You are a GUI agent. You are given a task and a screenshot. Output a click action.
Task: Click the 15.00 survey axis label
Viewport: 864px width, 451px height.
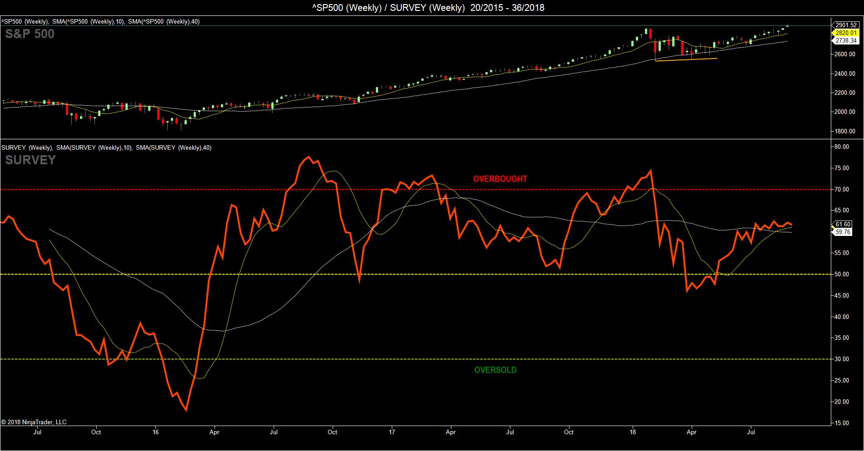point(842,423)
